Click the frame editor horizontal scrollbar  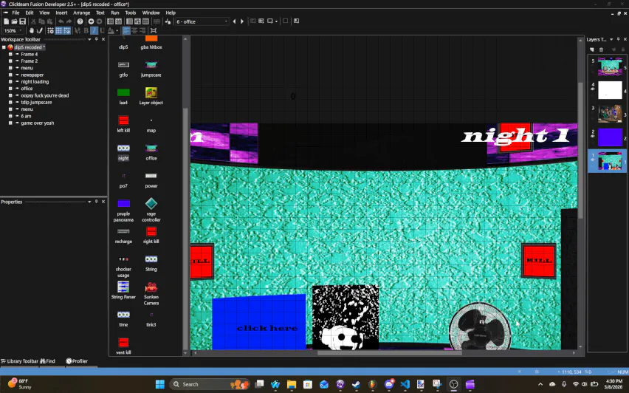[x=389, y=353]
